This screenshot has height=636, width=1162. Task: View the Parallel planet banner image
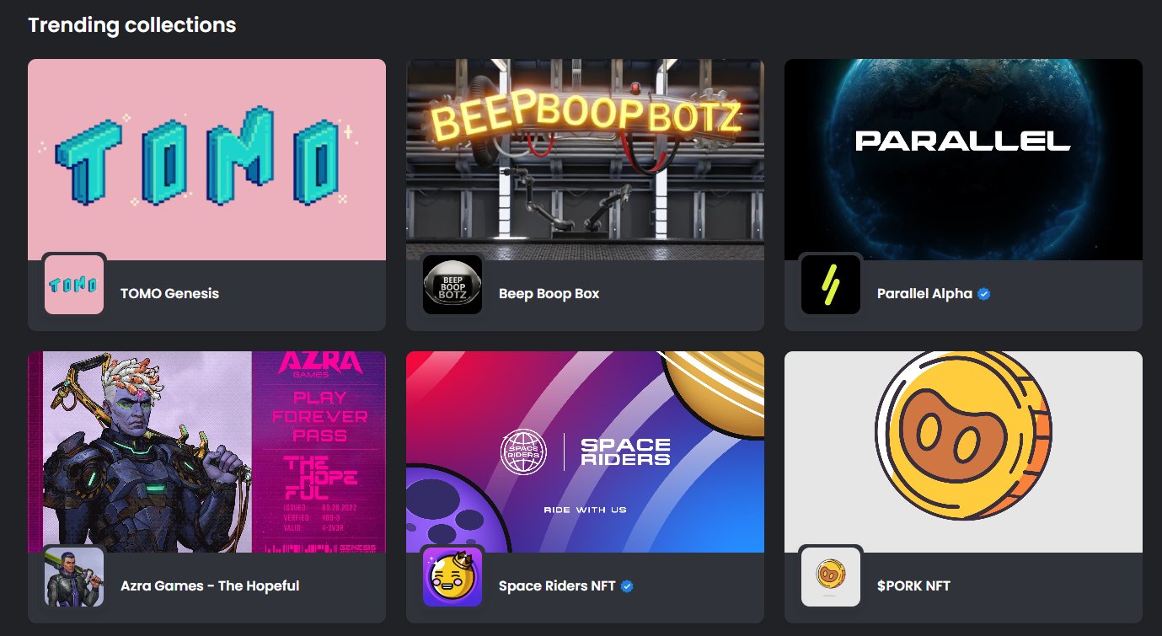click(963, 159)
